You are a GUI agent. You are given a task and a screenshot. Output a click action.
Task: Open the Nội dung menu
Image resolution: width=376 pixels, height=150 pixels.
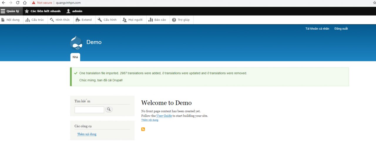pyautogui.click(x=11, y=20)
